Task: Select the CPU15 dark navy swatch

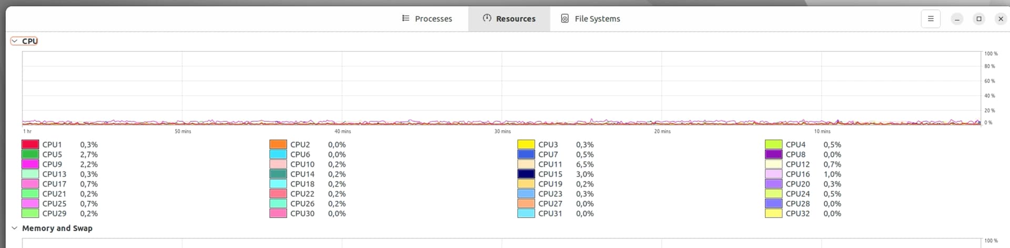Action: [x=526, y=174]
